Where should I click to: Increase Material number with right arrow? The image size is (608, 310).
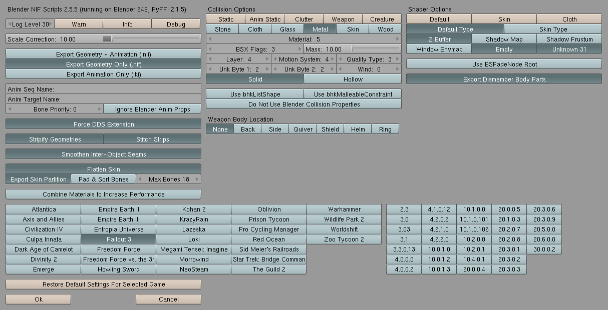pyautogui.click(x=398, y=39)
